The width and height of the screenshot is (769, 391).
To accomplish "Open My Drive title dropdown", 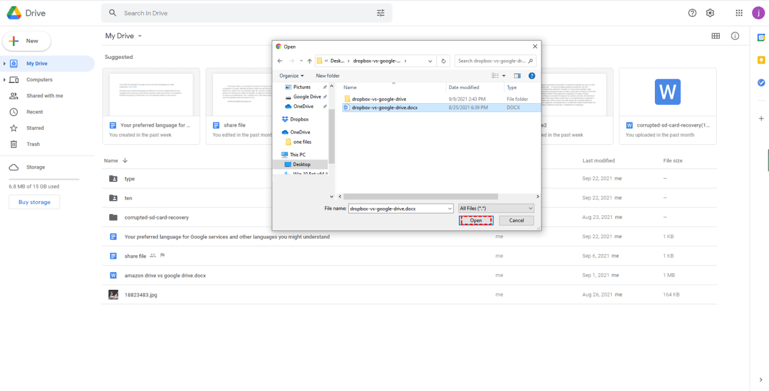I will 124,36.
